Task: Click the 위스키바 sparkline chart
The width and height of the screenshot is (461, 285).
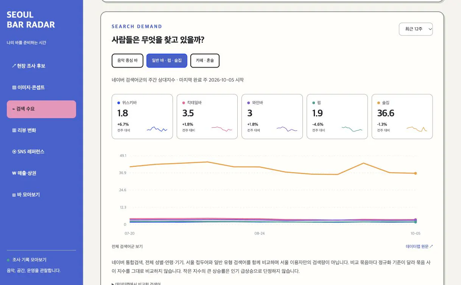Action: click(157, 129)
